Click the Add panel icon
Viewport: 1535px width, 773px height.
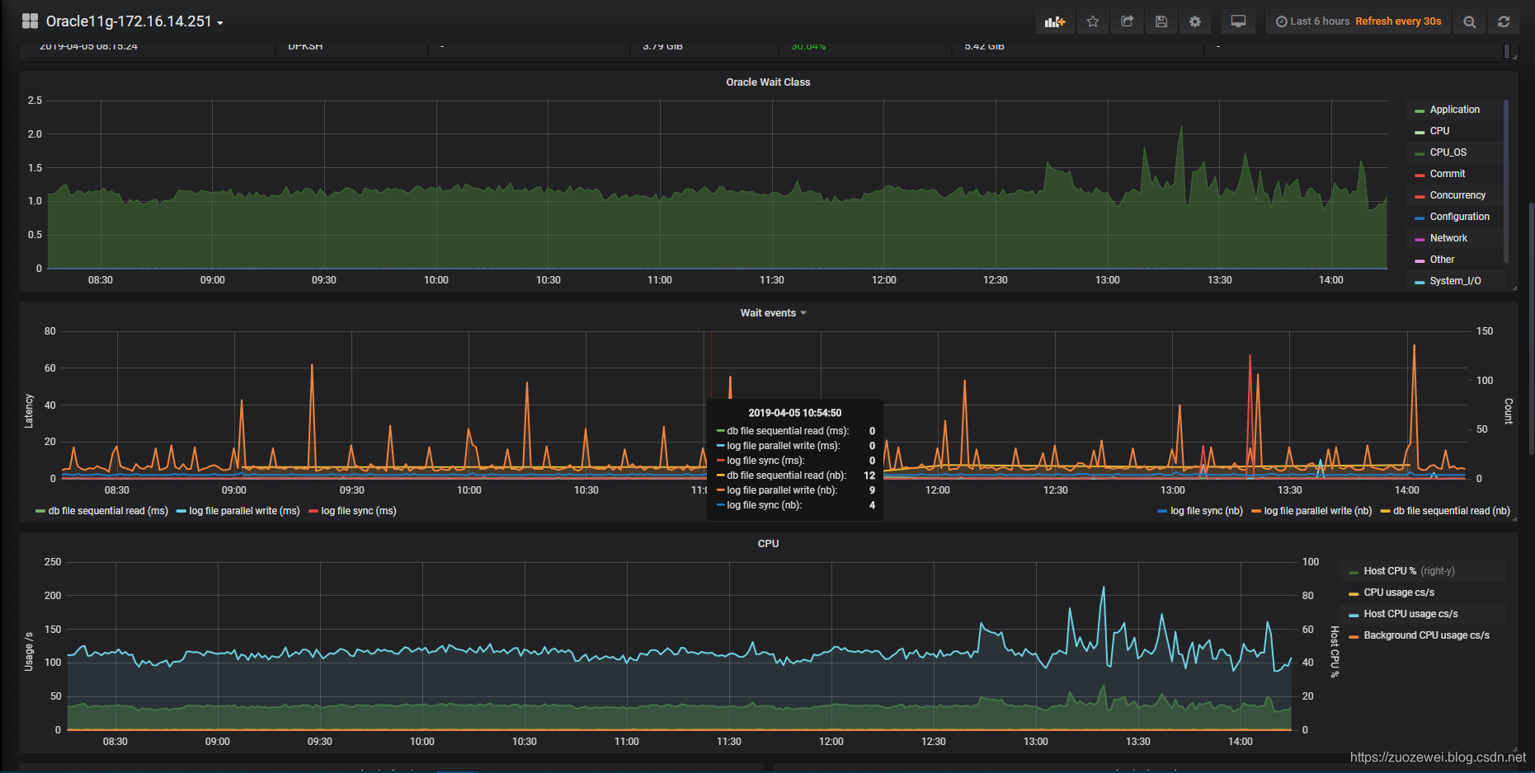1055,21
